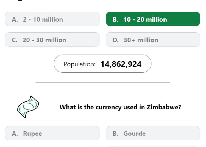
Task: Click the banknote currency icon
Action: point(28,107)
